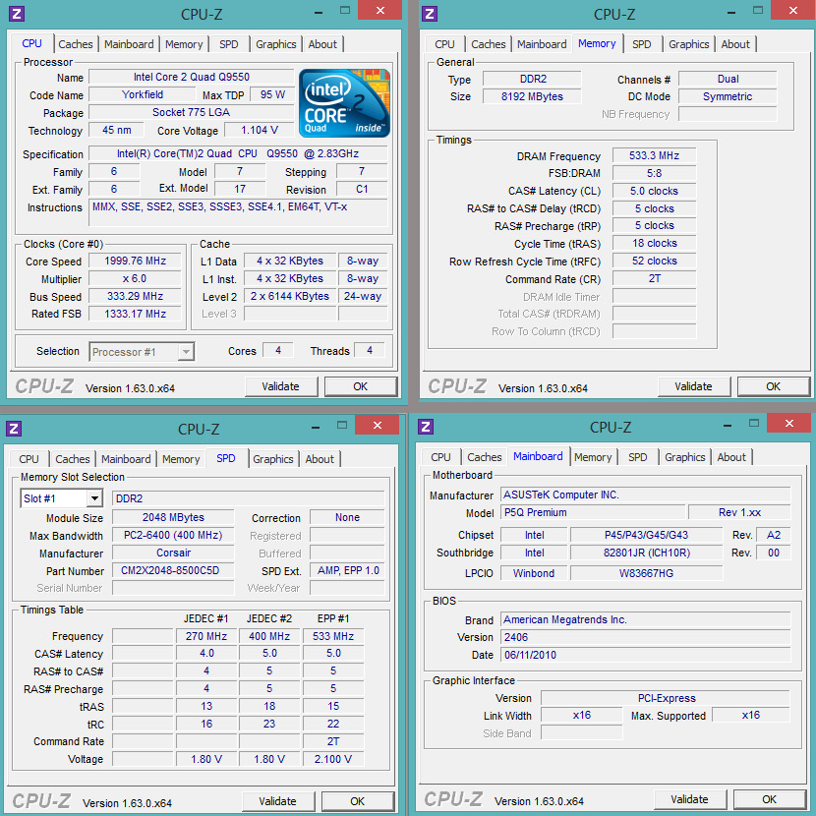The width and height of the screenshot is (816, 816).
Task: Select the About tab in the Memory window
Action: pos(735,44)
